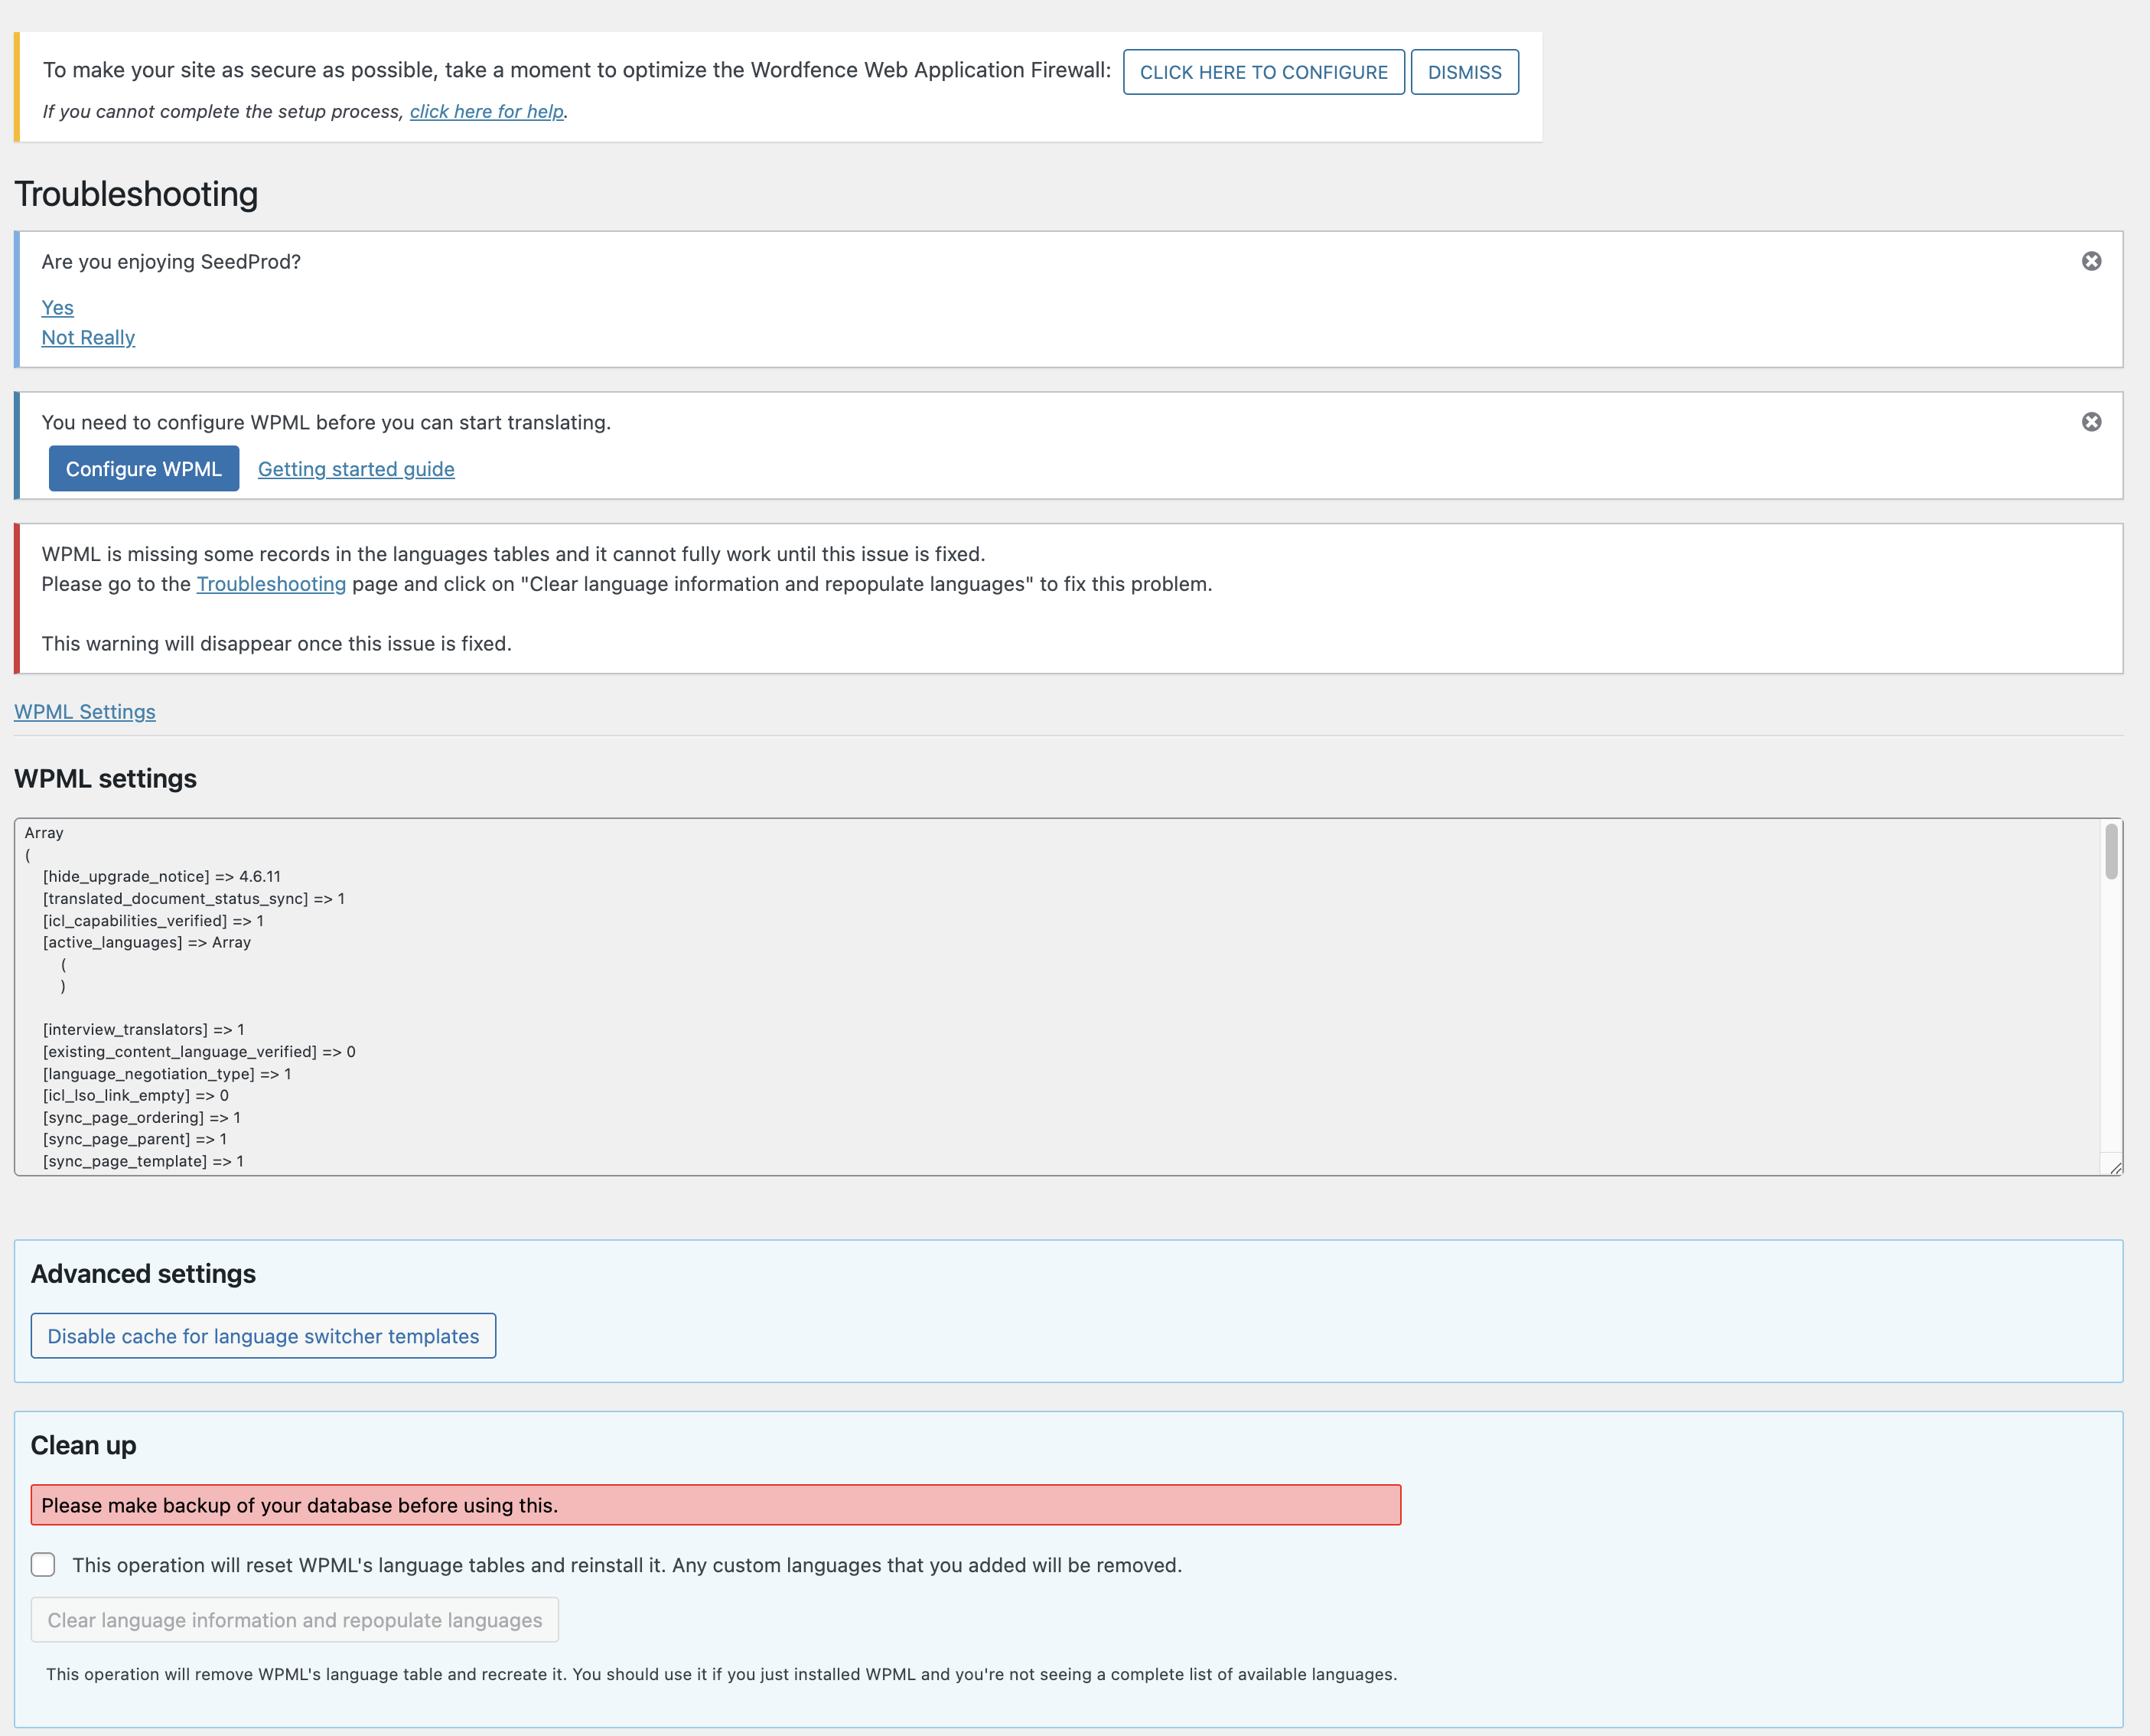Choose Not Really for SeedProd
Viewport: 2150px width, 1736px height.
[88, 338]
